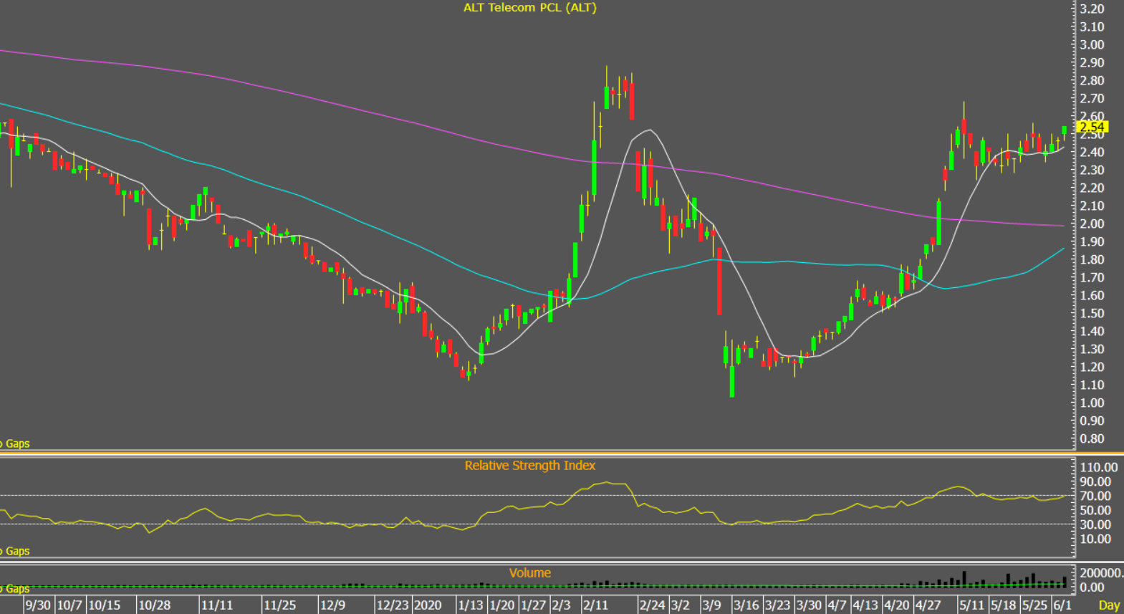Click the 2.70 price axis label

[x=1092, y=98]
